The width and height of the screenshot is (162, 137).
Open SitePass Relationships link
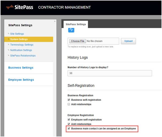point(23,56)
